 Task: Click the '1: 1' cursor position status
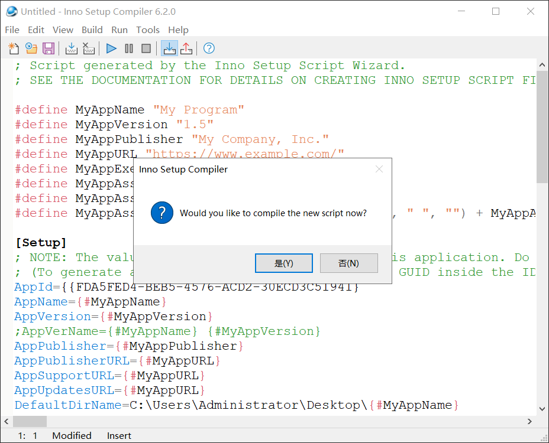[x=28, y=436]
